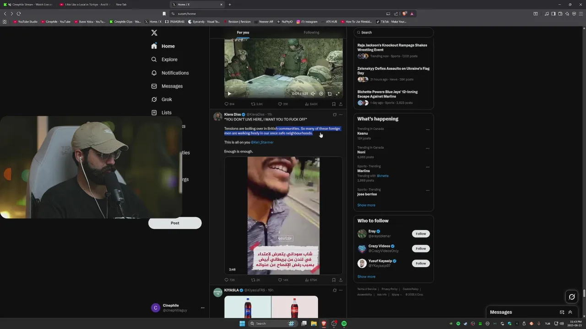The width and height of the screenshot is (586, 329).
Task: Open more options on KIYASLA post
Action: (341, 290)
